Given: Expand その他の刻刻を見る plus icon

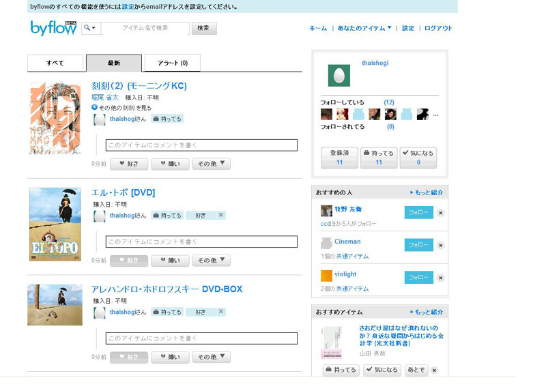Looking at the screenshot, I should 95,108.
